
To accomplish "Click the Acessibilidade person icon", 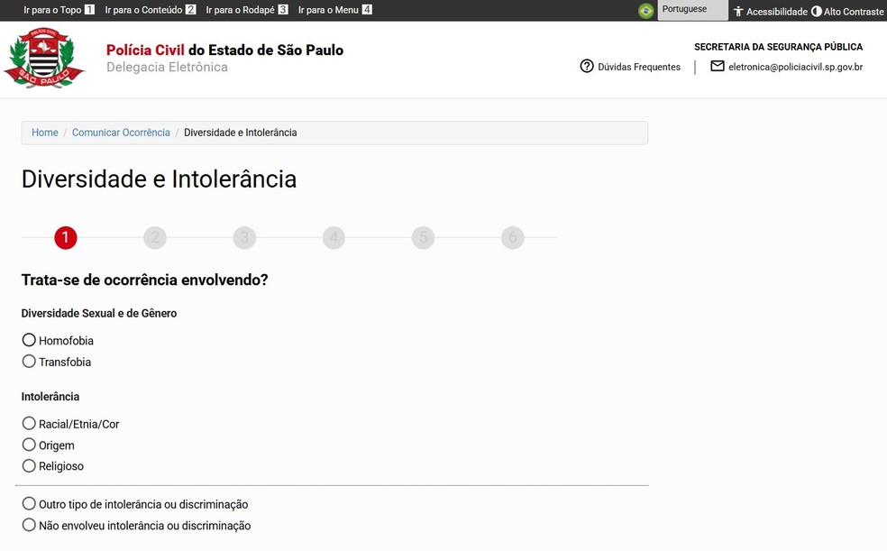I will click(738, 12).
